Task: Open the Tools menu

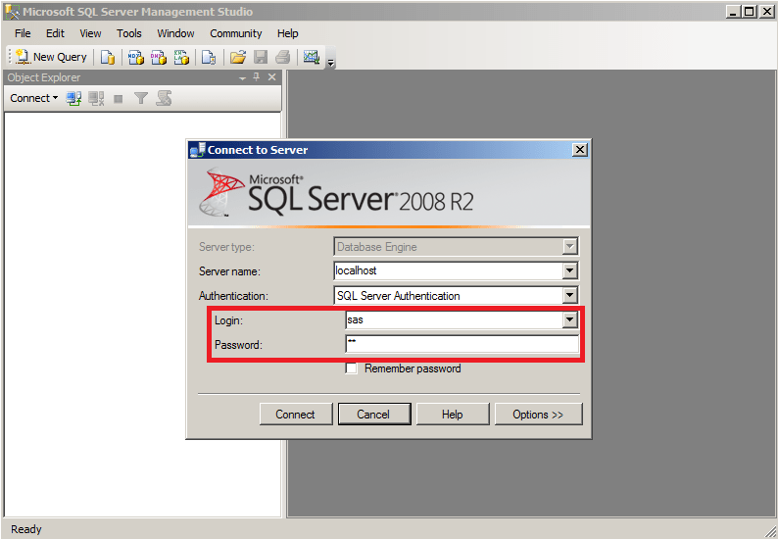Action: (129, 33)
